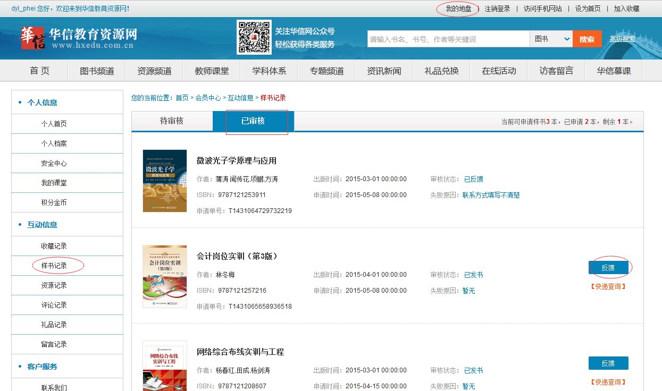Click the 华信教育资源网 logo
Viewport: 662px width, 391px height.
click(80, 37)
